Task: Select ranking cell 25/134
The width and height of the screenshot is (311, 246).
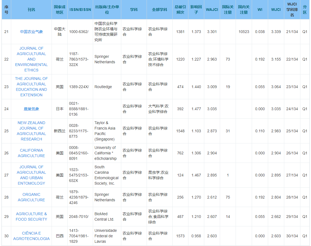Action: (x=292, y=131)
